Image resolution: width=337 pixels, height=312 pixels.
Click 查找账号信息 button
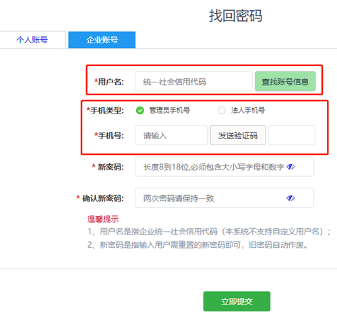click(x=285, y=82)
